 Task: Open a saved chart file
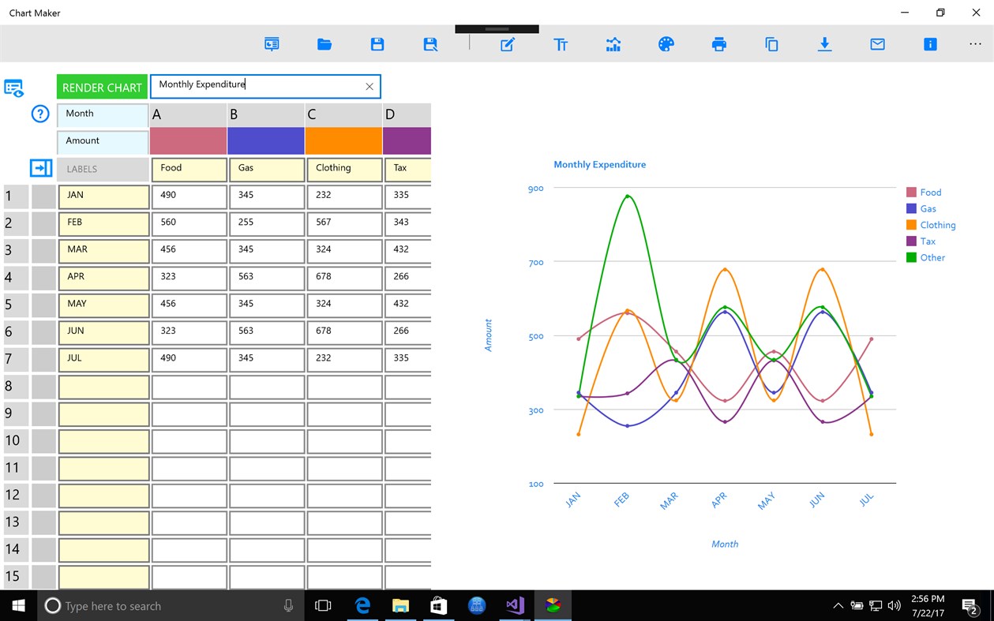(324, 45)
